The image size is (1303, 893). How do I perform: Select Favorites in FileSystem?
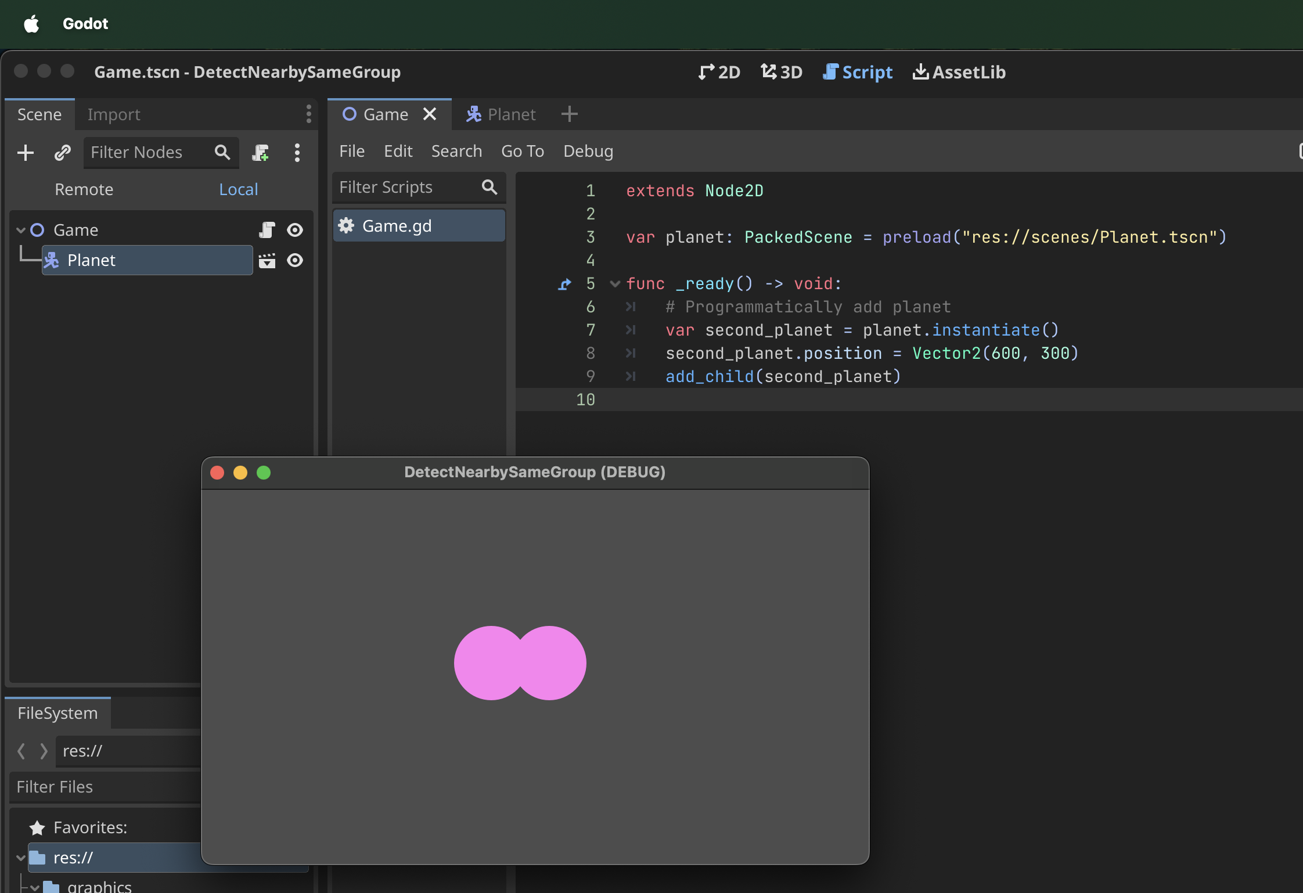click(x=90, y=827)
